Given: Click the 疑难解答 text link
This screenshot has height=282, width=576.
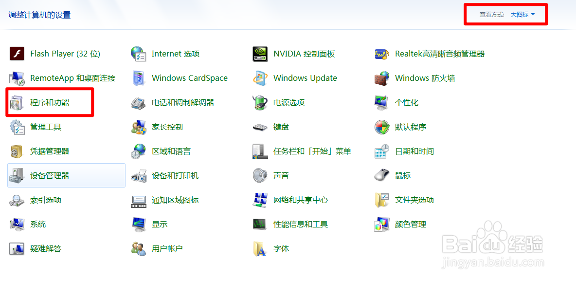Looking at the screenshot, I should tap(46, 248).
